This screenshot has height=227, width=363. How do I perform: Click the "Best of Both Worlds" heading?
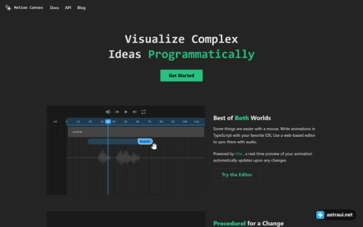(x=242, y=118)
